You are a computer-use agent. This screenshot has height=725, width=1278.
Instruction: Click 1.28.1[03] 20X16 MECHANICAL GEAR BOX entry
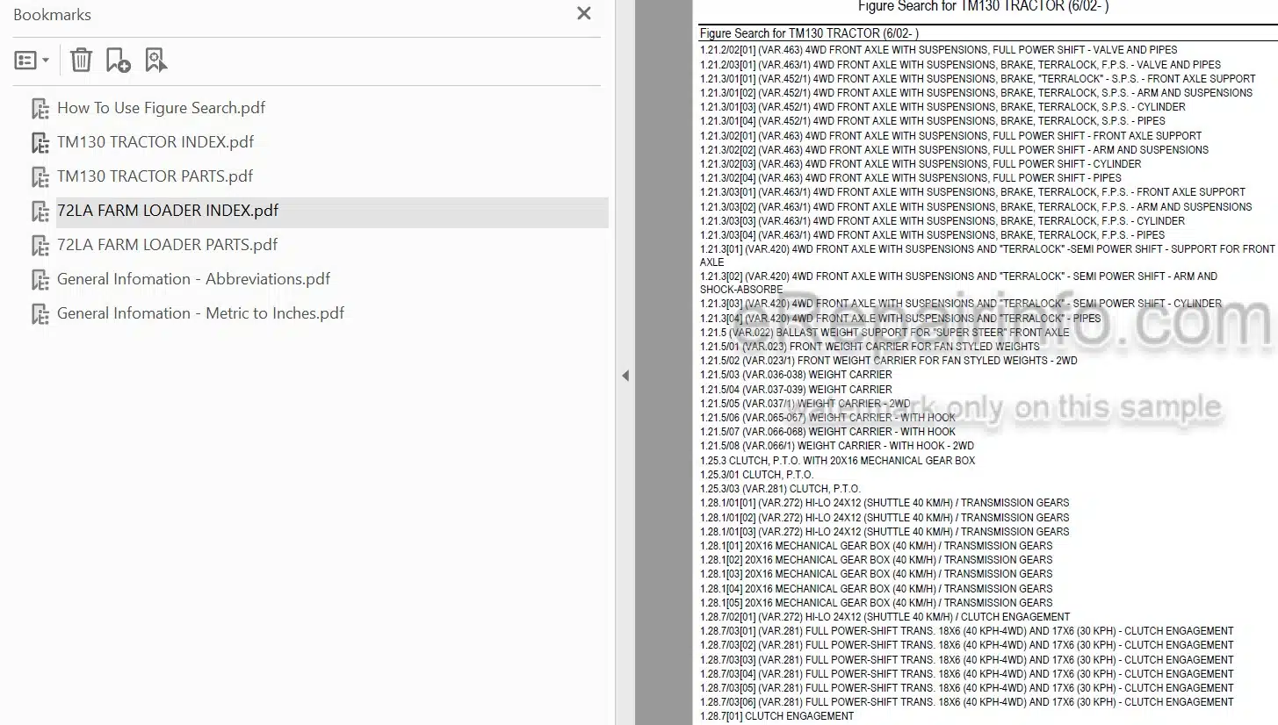pos(876,574)
